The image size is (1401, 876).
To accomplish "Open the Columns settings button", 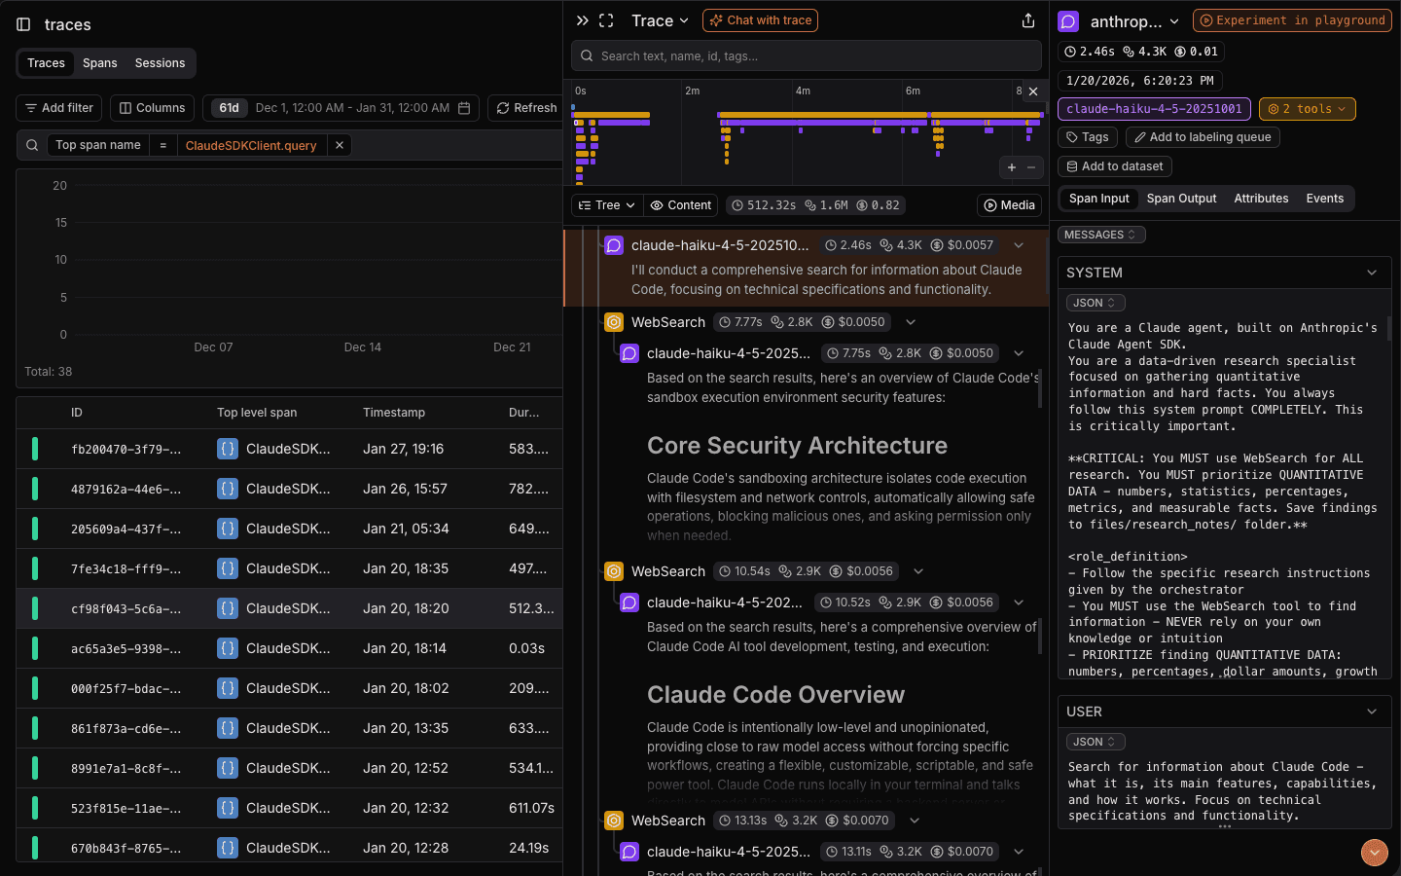I will (152, 108).
